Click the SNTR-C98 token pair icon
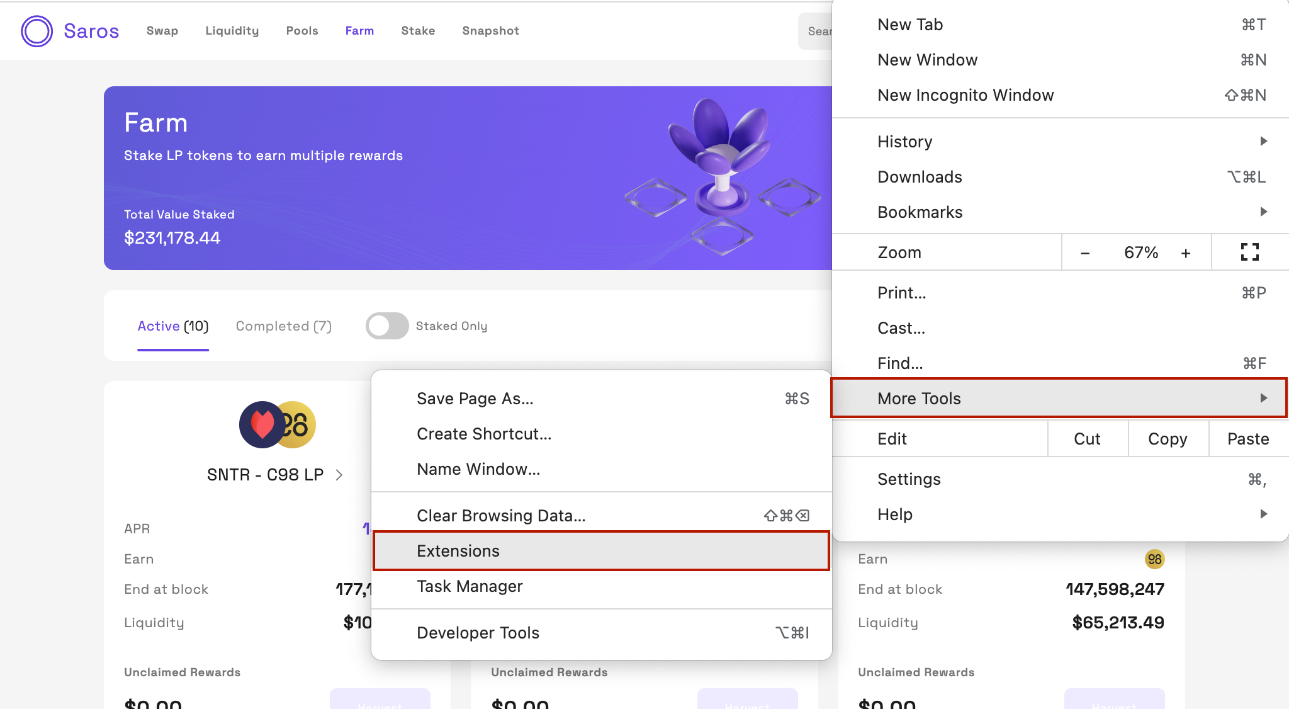This screenshot has height=709, width=1289. coord(277,424)
